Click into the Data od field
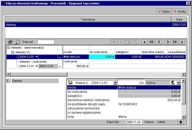This screenshot has height=130, width=192. (46, 42)
